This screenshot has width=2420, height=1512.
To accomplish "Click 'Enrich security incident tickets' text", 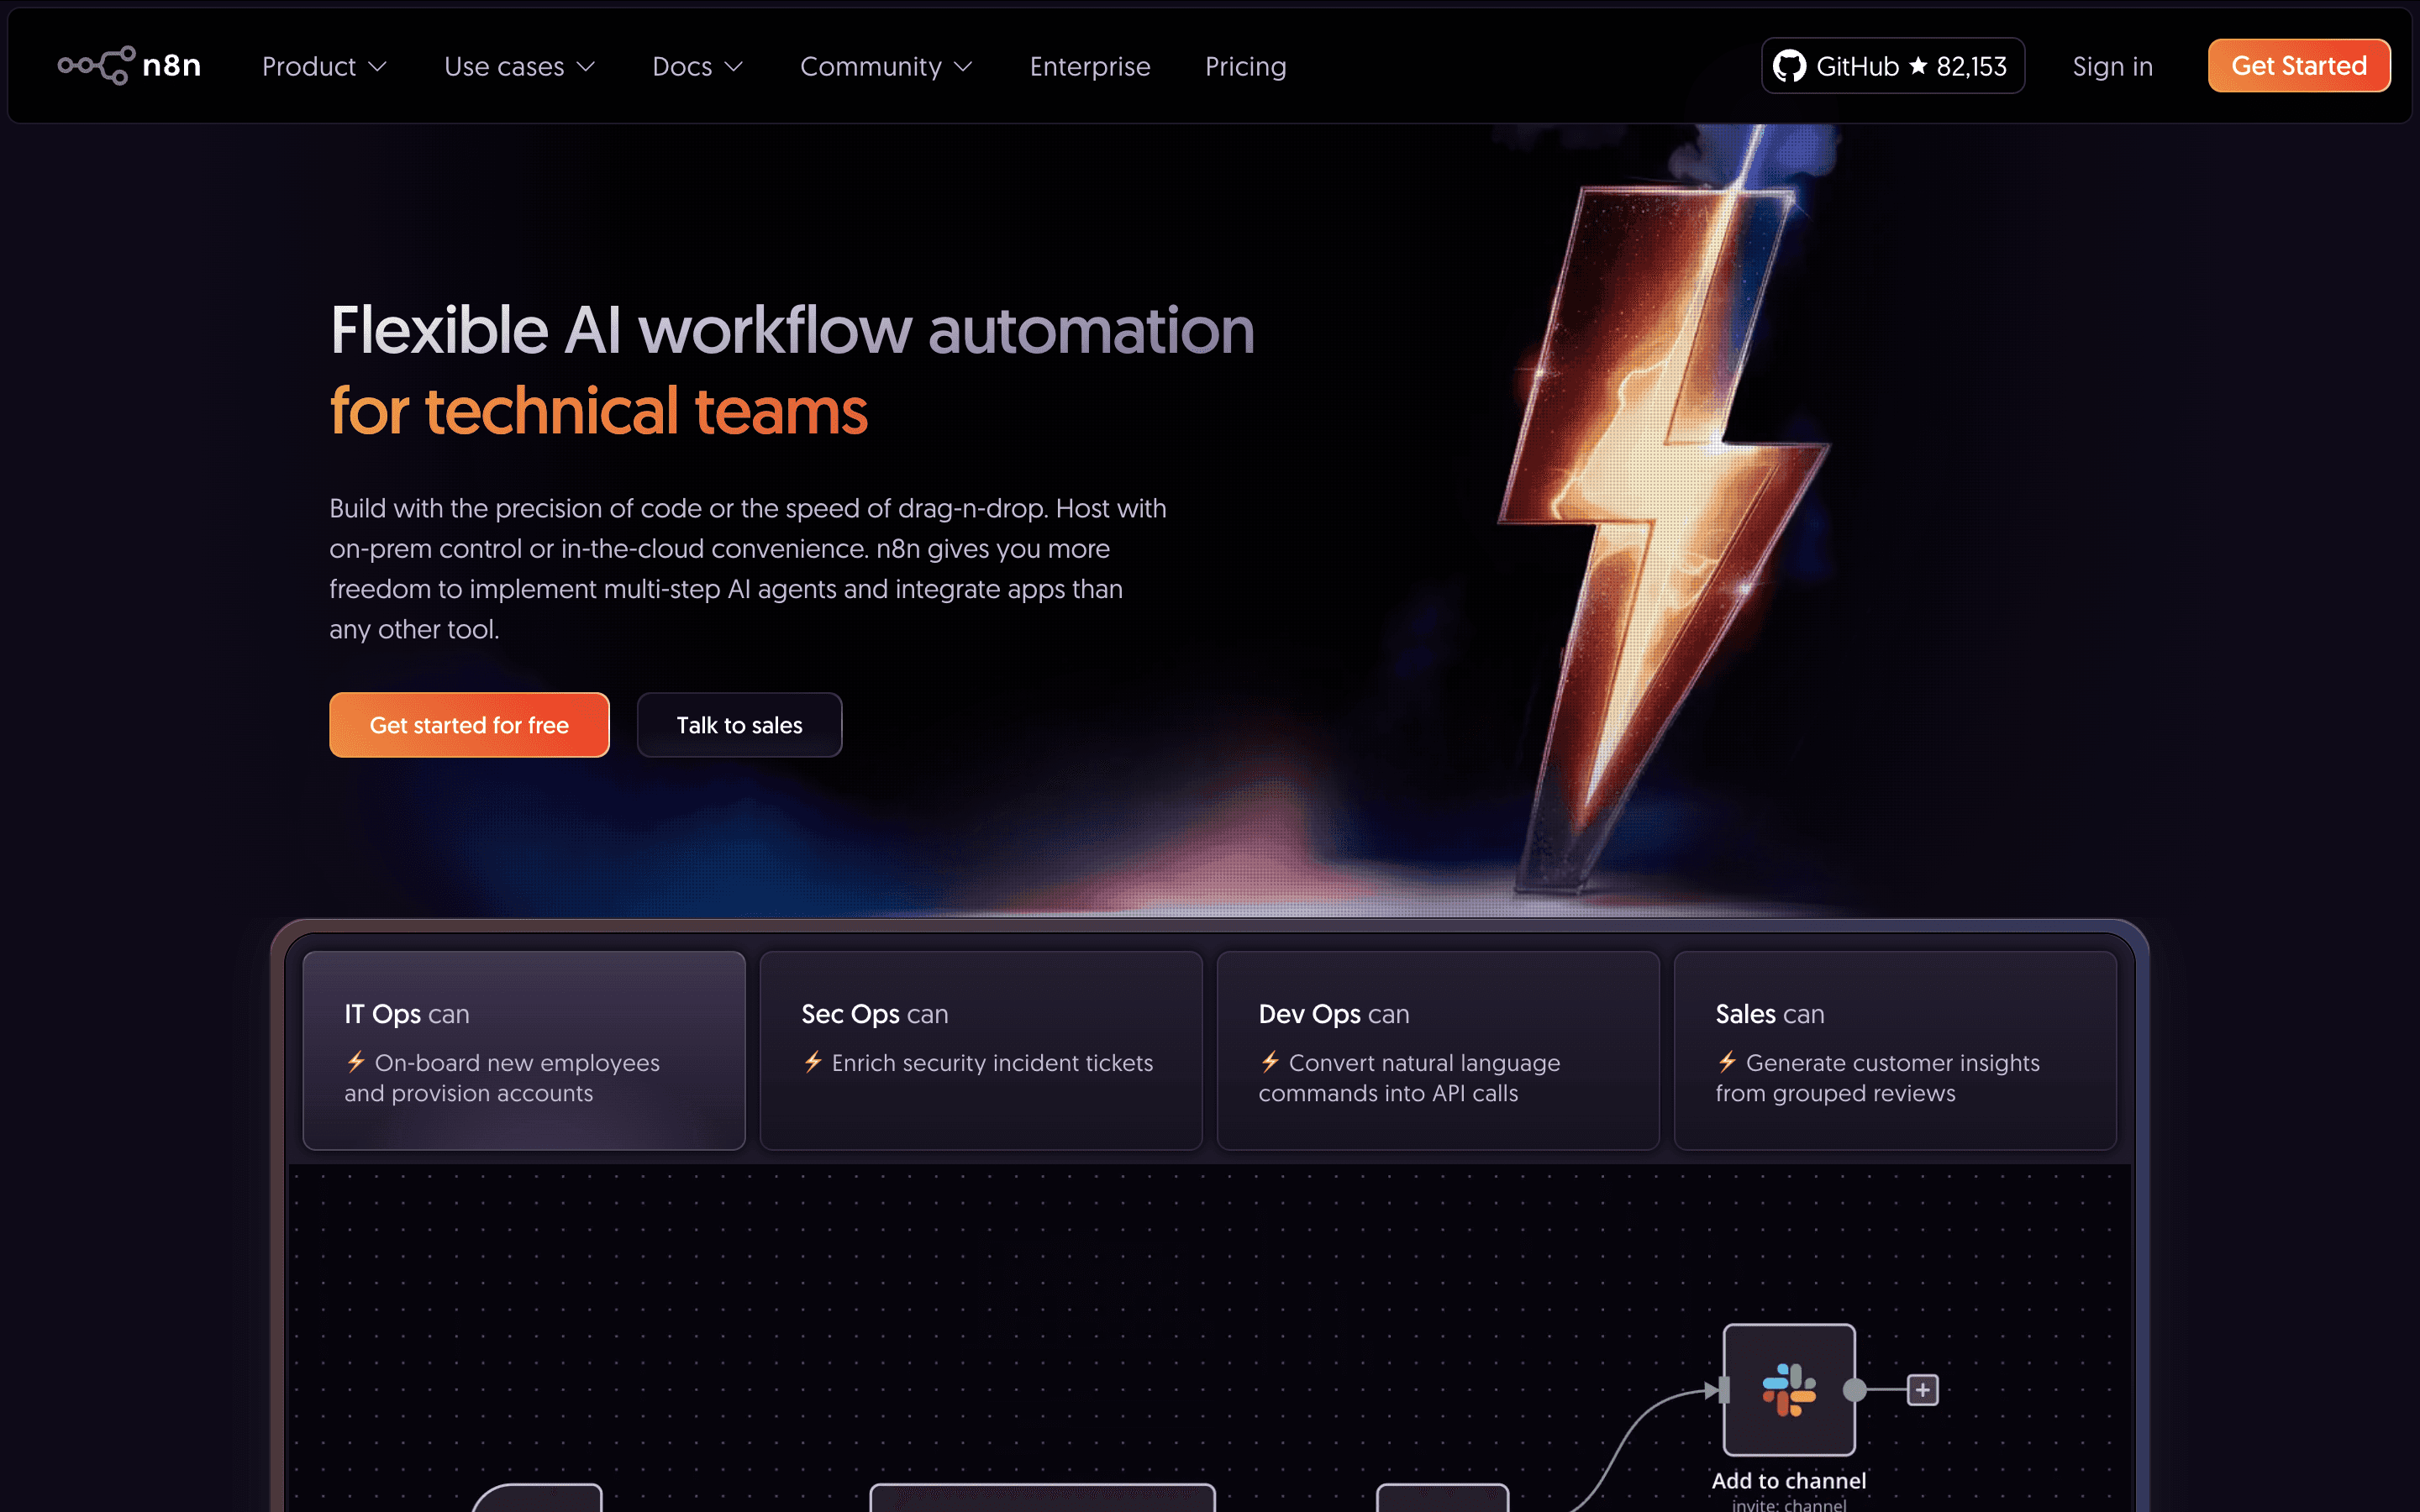I will click(x=992, y=1062).
